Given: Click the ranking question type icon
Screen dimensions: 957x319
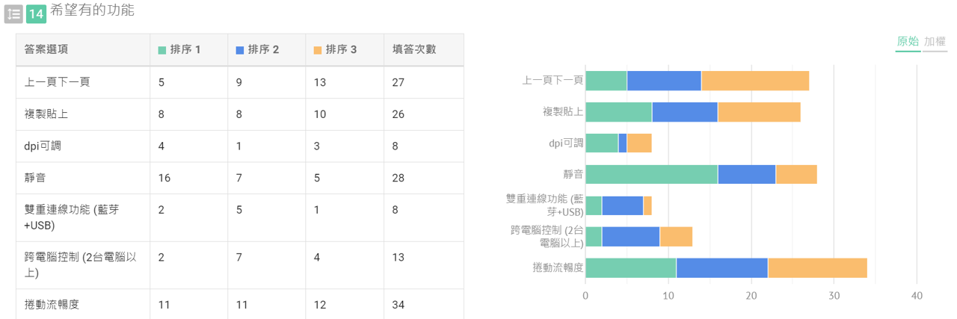Looking at the screenshot, I should pyautogui.click(x=13, y=13).
